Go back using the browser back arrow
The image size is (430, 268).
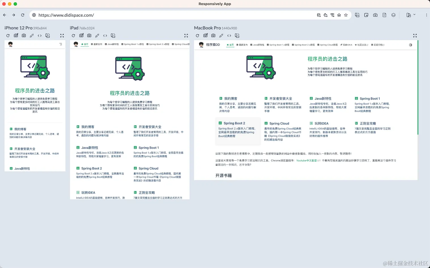pos(5,15)
